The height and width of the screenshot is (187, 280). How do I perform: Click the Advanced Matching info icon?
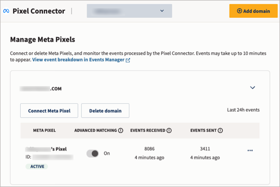121,130
